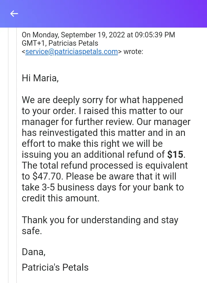The image size is (207, 283).
Task: Click the '3-5 business days' text
Action: [79, 187]
